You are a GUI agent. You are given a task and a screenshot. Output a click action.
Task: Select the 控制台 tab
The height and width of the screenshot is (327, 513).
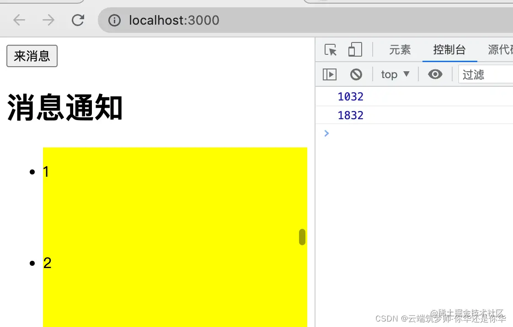449,50
